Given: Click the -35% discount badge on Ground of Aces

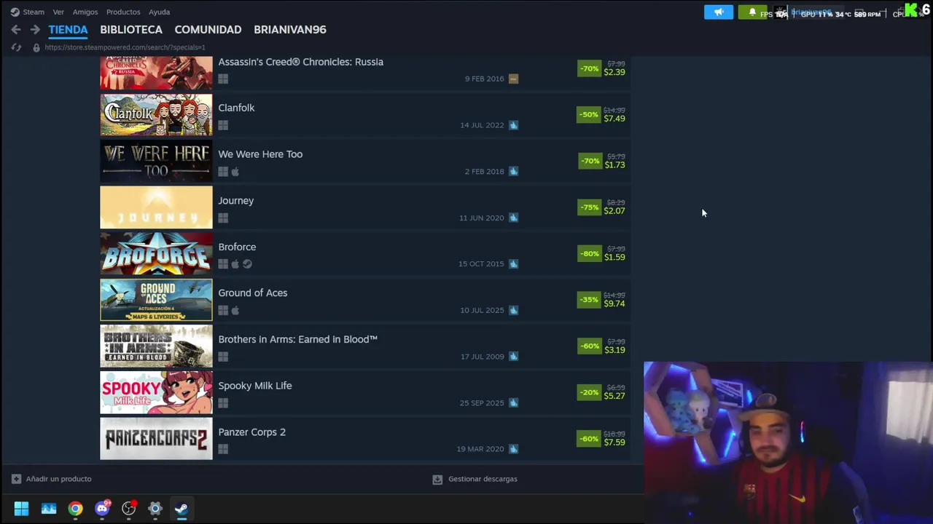Looking at the screenshot, I should click(589, 300).
